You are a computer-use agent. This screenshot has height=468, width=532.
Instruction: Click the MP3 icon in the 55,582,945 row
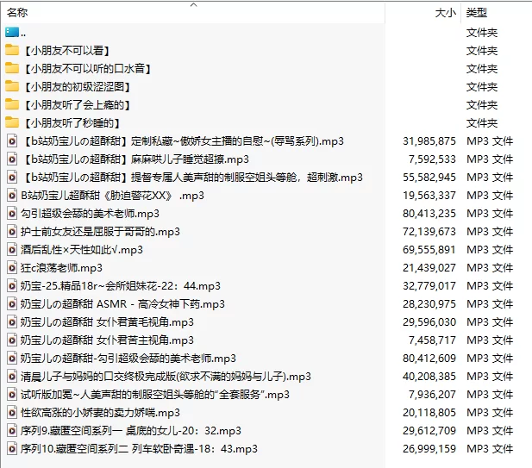coord(12,177)
